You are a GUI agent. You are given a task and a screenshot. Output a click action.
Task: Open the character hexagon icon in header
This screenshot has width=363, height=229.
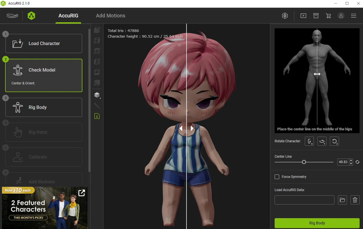point(285,16)
